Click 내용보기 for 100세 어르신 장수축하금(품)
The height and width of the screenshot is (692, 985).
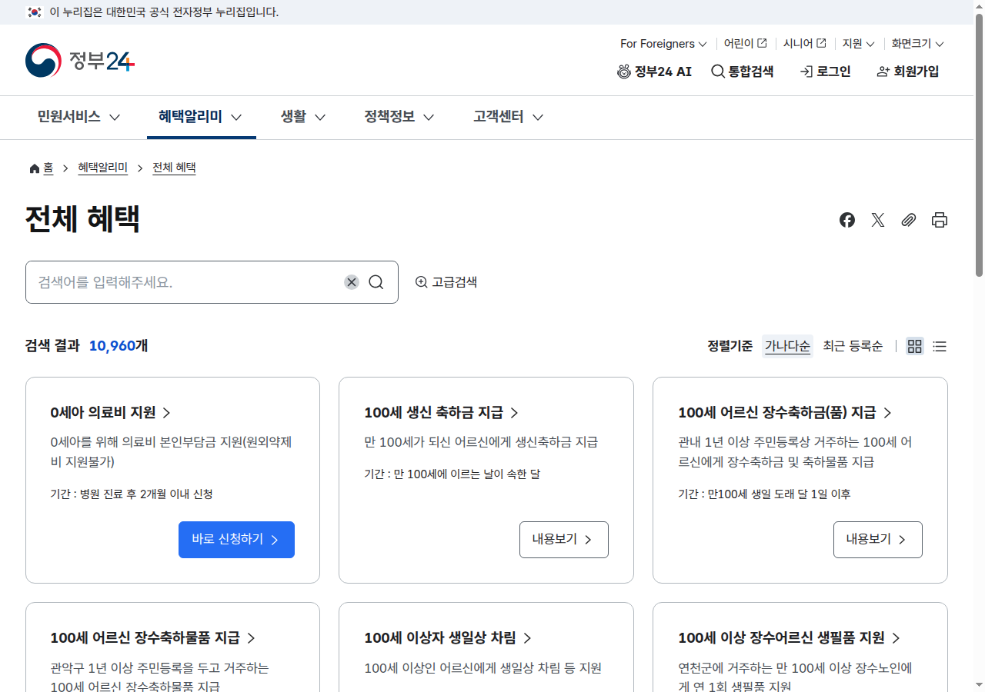point(878,540)
